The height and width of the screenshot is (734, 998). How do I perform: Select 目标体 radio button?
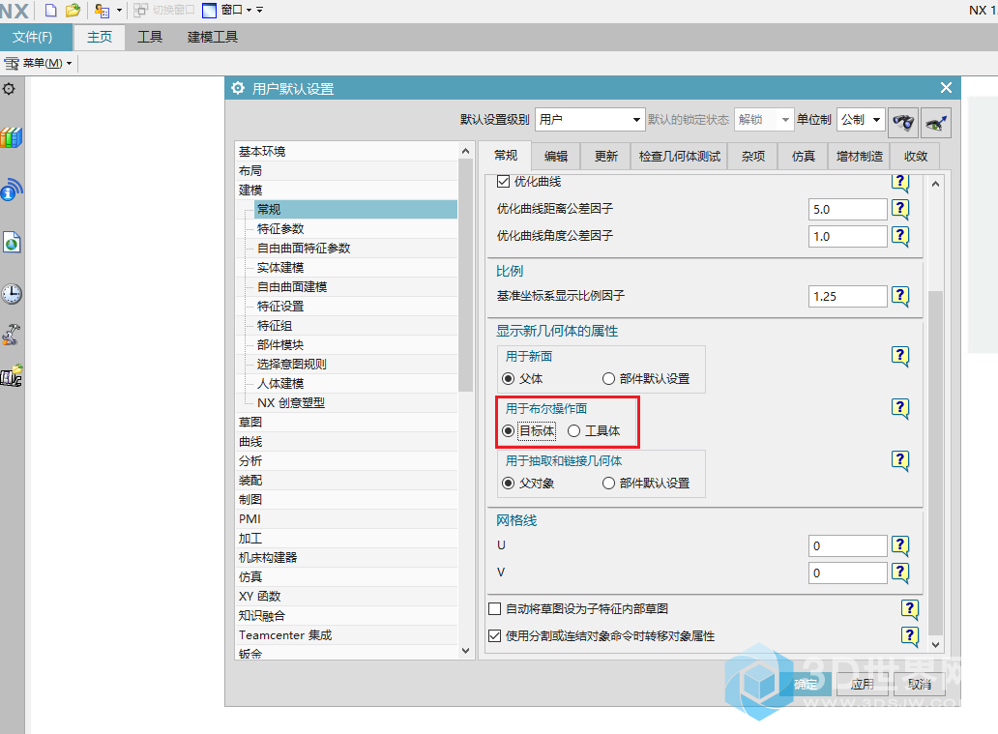508,431
